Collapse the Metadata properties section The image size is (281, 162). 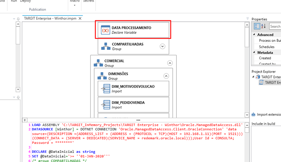pyautogui.click(x=254, y=52)
